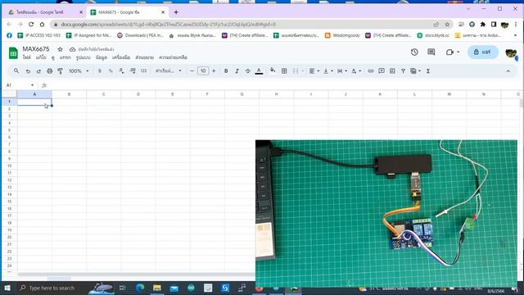
Task: Click the MAX6675 document title
Action: coord(36,49)
